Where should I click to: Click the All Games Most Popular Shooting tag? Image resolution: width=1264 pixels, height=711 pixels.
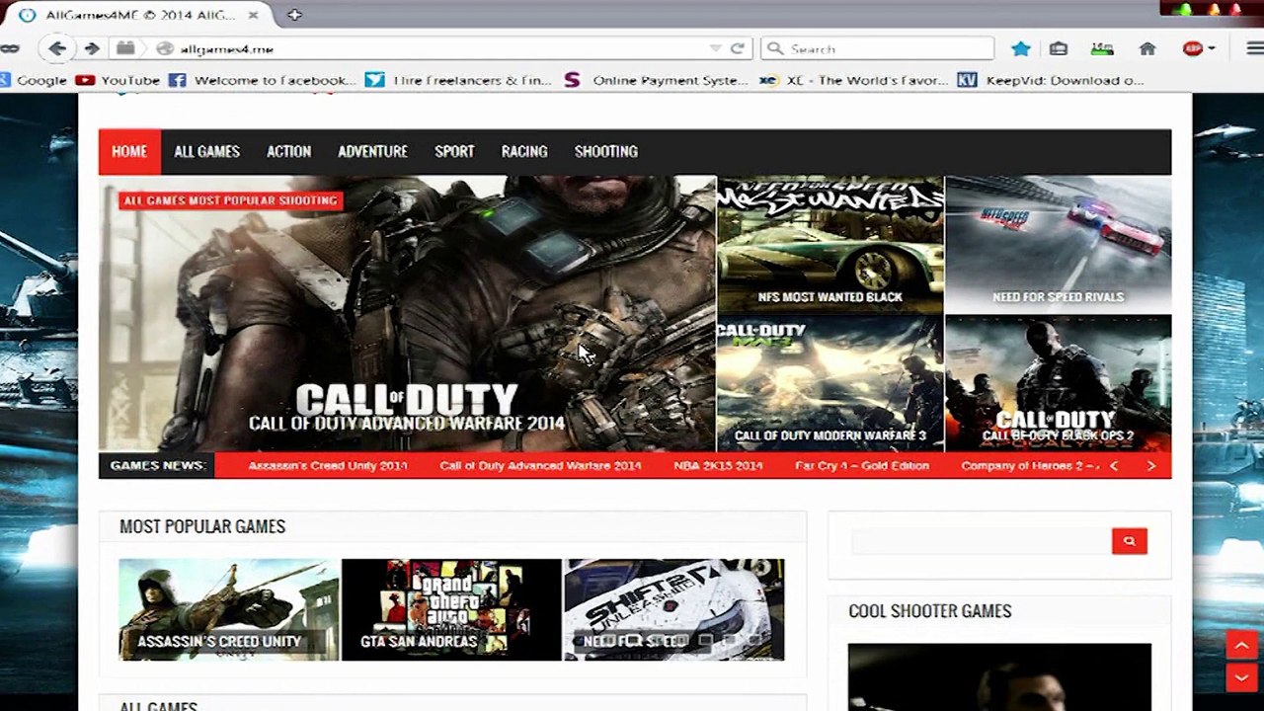coord(230,200)
